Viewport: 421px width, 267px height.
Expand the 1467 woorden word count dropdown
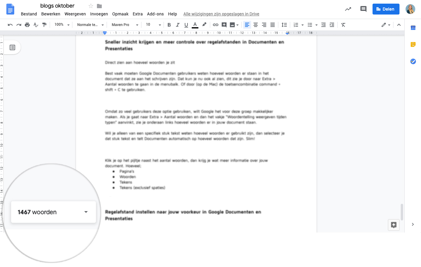coord(86,212)
